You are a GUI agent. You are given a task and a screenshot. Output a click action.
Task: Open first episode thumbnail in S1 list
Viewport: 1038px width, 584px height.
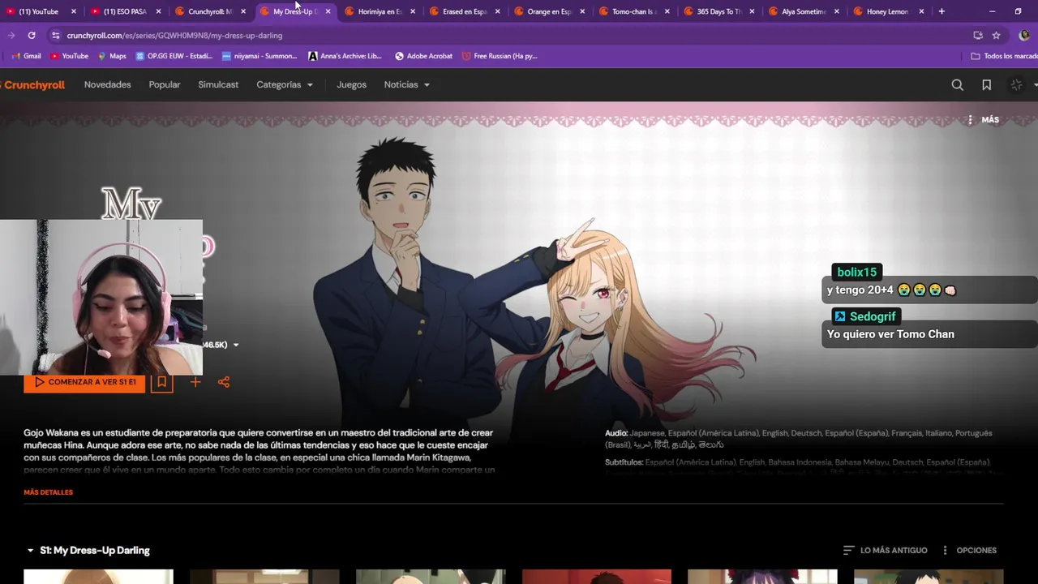click(98, 577)
